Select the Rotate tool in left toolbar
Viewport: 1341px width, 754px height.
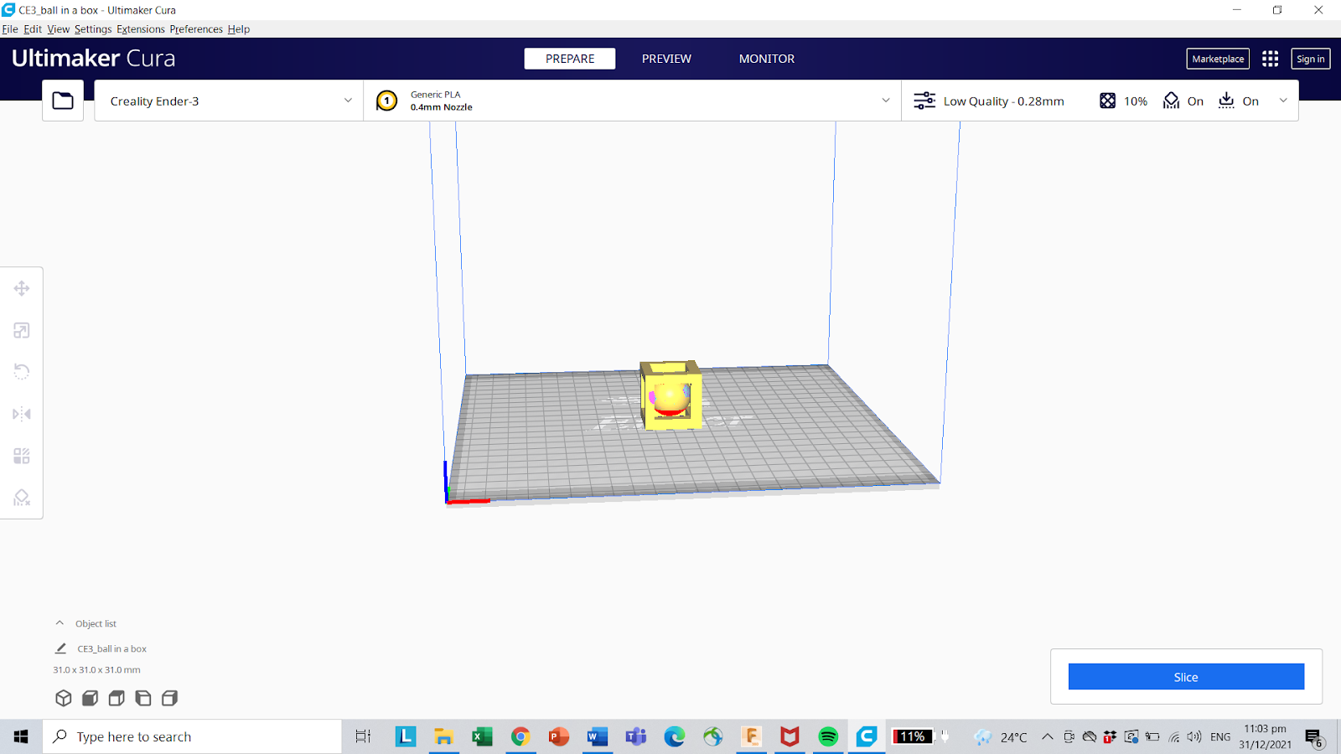[22, 372]
